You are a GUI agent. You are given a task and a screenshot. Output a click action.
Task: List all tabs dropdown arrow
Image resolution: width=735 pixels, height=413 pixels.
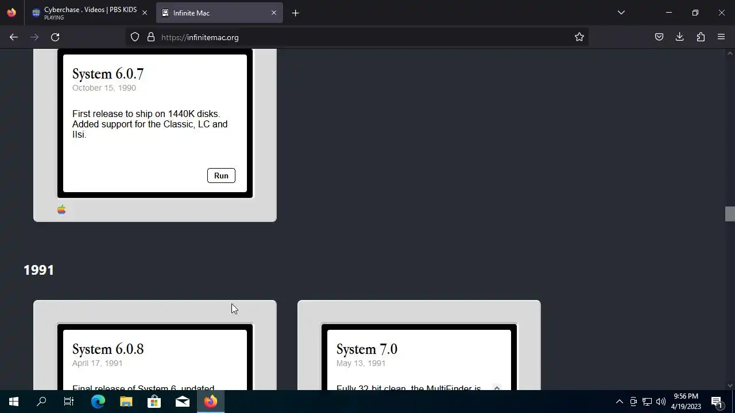[x=621, y=13]
